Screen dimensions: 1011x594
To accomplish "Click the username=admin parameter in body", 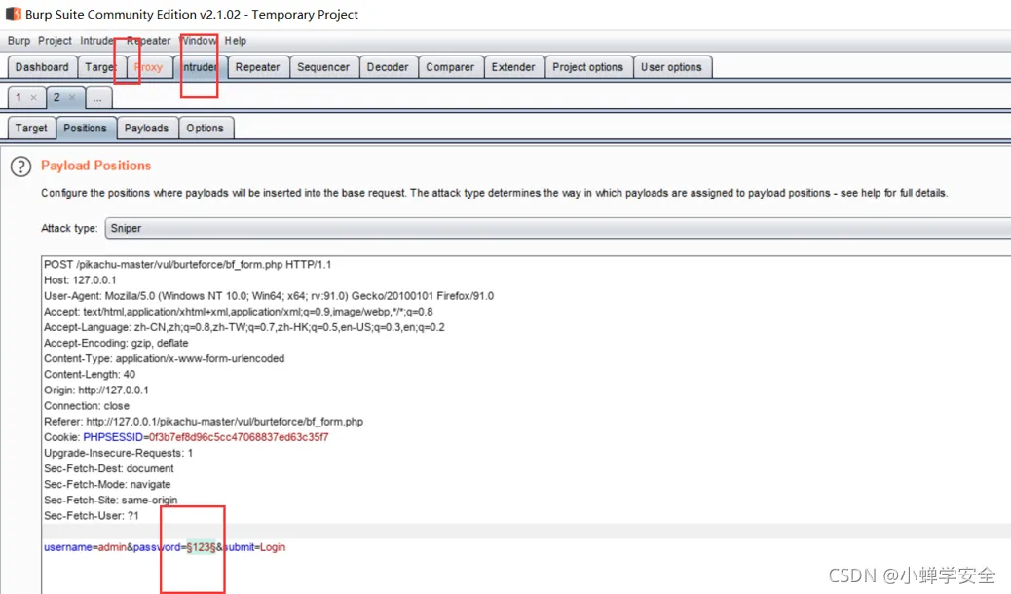I will [x=85, y=547].
